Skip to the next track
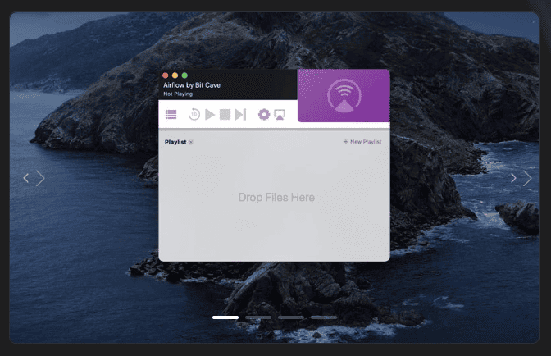This screenshot has width=551, height=356. coord(241,115)
